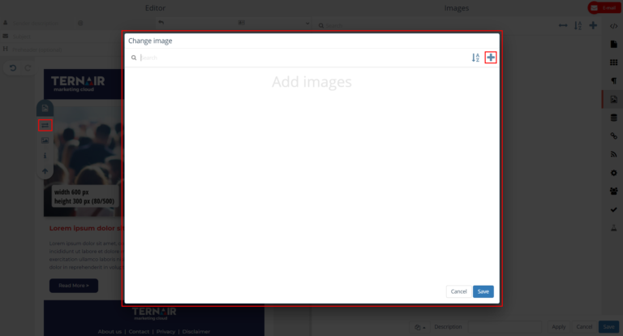The width and height of the screenshot is (623, 336).
Task: Open the settings gear in right sidebar
Action: (x=614, y=173)
